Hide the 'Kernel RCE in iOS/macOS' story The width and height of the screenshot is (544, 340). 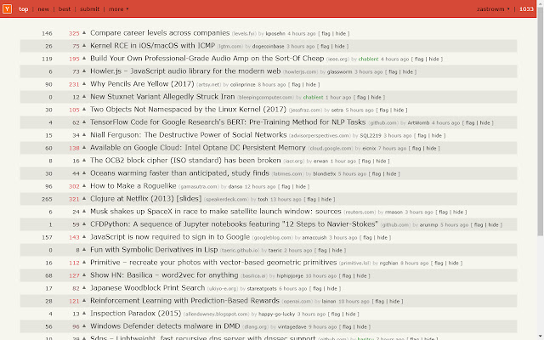339,46
